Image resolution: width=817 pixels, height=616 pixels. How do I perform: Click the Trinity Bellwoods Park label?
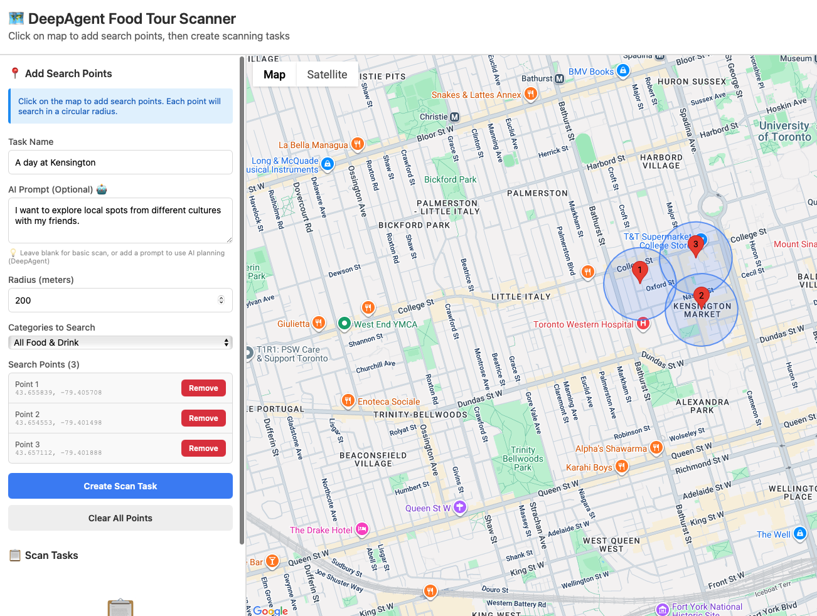[523, 459]
